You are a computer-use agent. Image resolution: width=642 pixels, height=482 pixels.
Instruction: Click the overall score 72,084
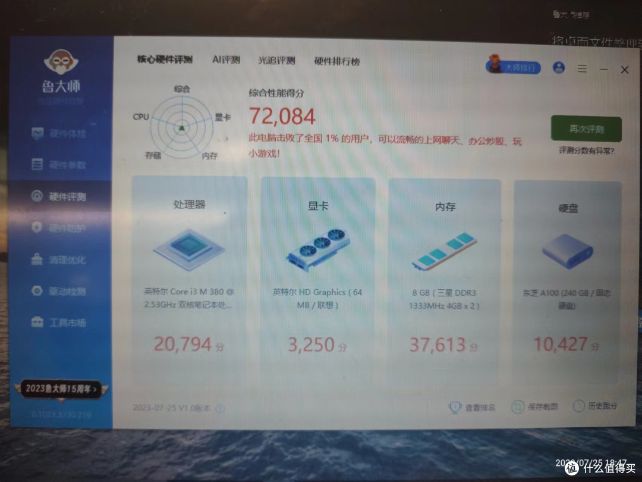282,117
